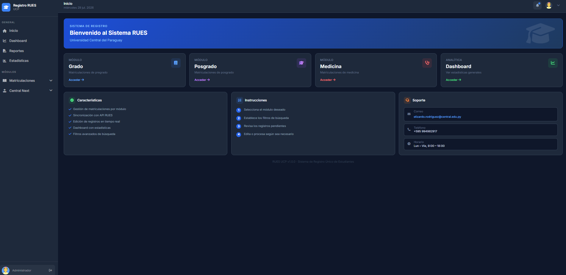The image size is (566, 275).
Task: Click the Matriculaciones book icon
Action: click(5, 81)
